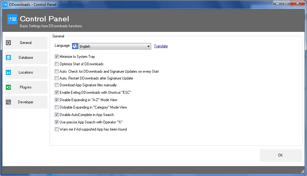
Task: Check Disbable Expanding in Category Mode View
Action: click(56, 107)
